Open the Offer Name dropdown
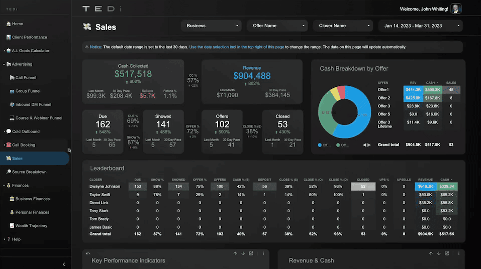The image size is (481, 269). coord(277,26)
